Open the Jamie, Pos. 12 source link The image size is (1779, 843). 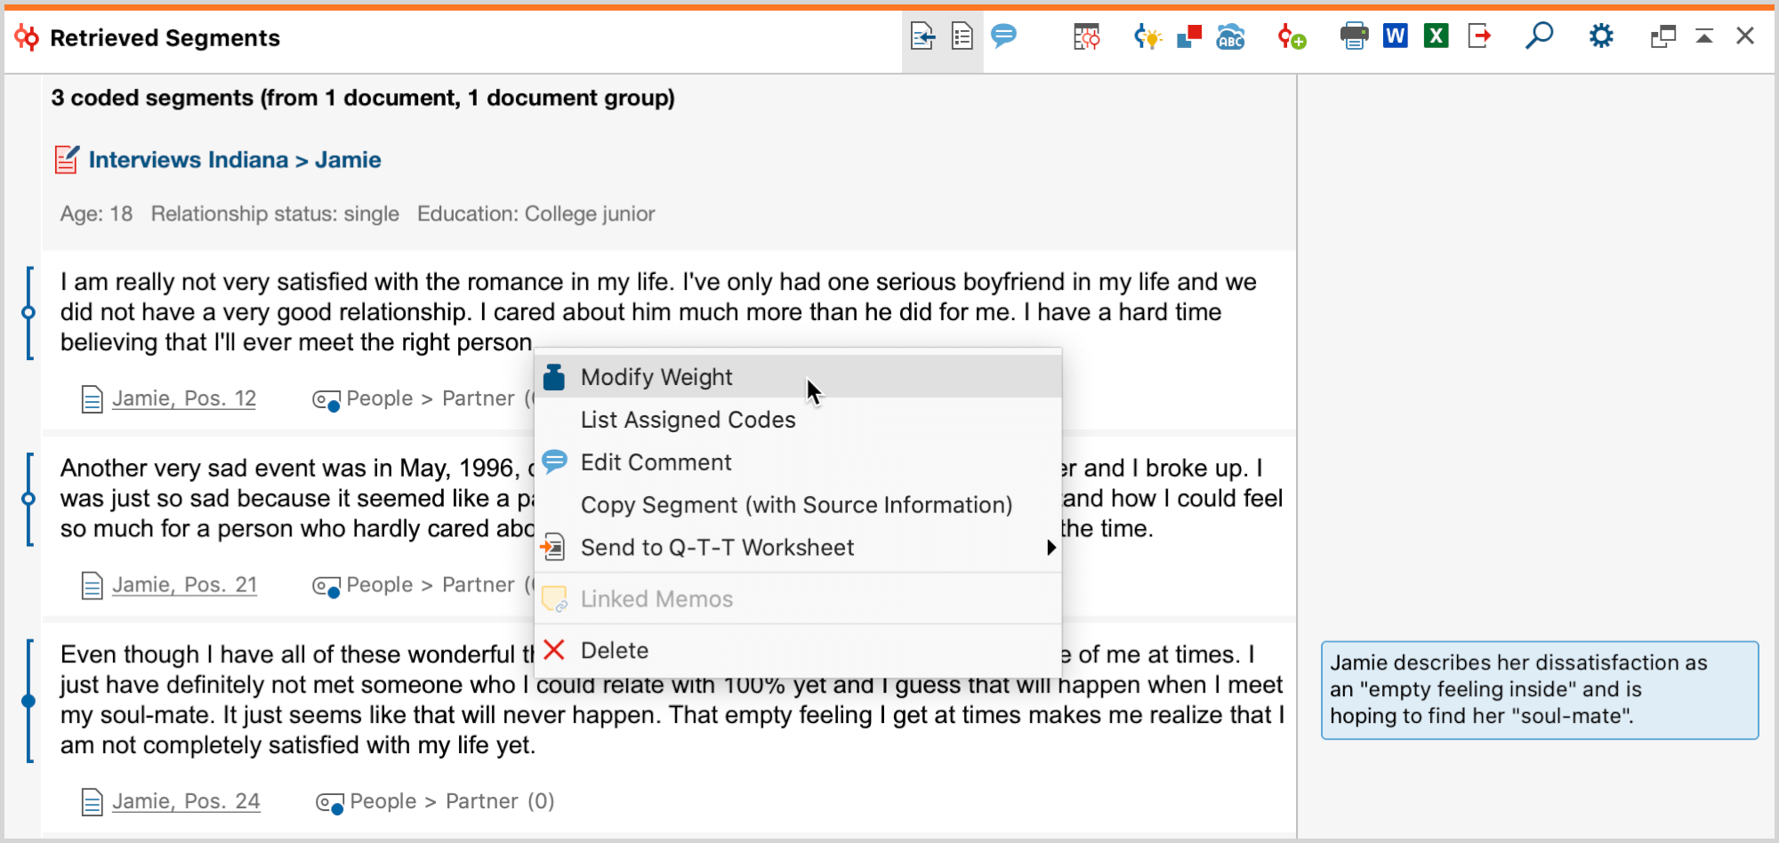click(x=183, y=399)
